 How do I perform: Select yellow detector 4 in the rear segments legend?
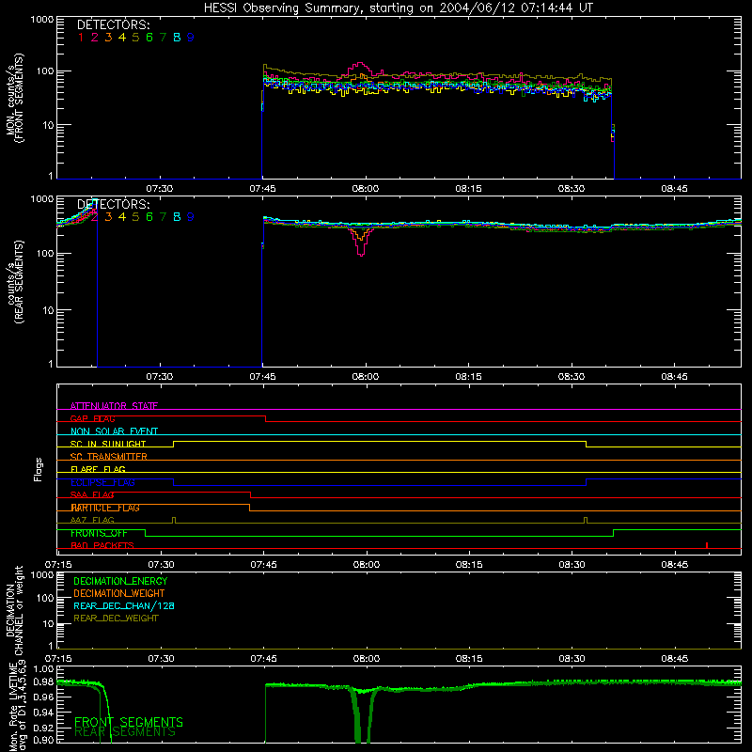point(122,217)
